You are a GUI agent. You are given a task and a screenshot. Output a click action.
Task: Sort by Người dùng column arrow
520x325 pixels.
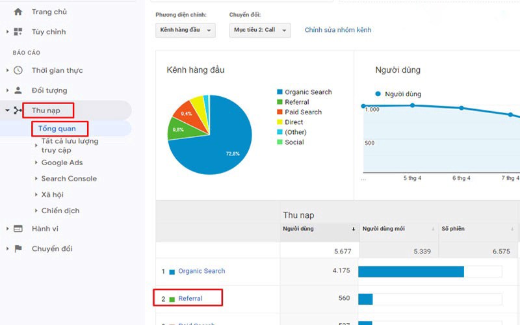(354, 229)
